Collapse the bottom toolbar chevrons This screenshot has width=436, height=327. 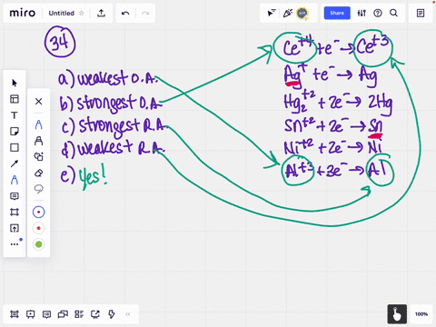[128, 314]
